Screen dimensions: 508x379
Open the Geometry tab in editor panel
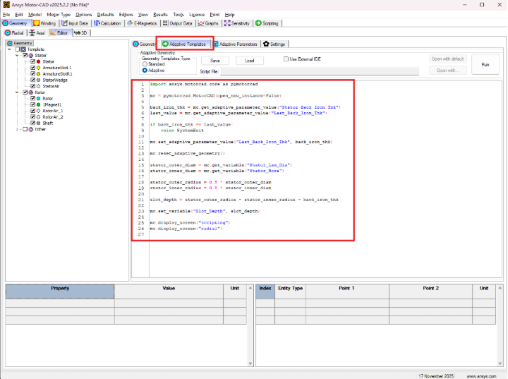(145, 44)
